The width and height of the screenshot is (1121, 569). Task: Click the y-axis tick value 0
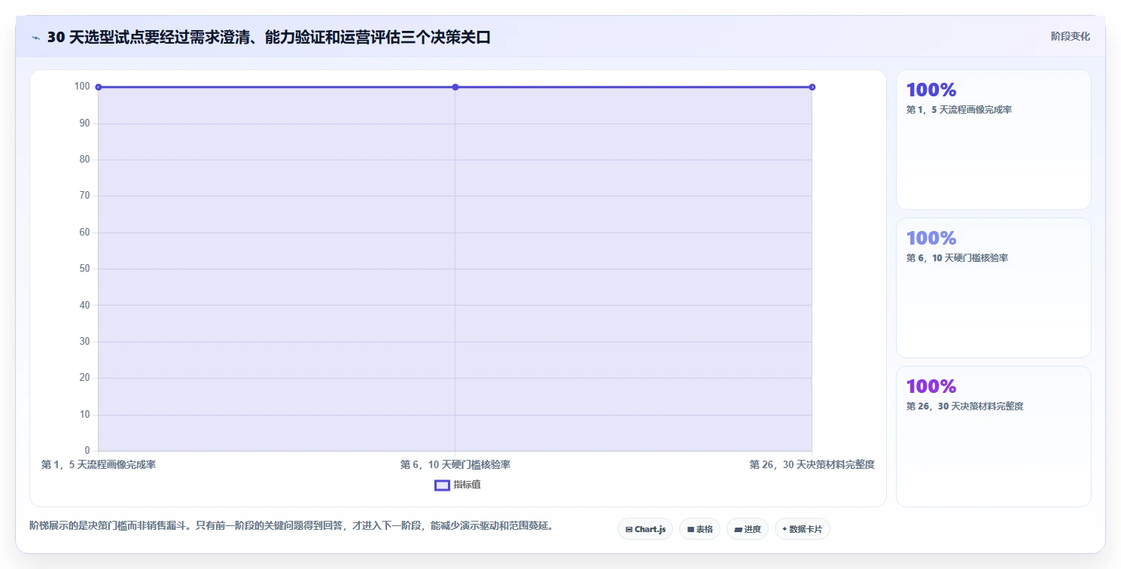[88, 451]
